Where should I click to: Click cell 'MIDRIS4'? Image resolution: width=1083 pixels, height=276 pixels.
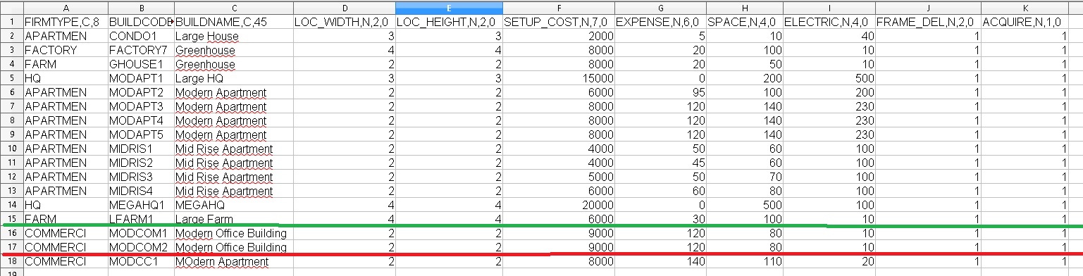coord(140,191)
